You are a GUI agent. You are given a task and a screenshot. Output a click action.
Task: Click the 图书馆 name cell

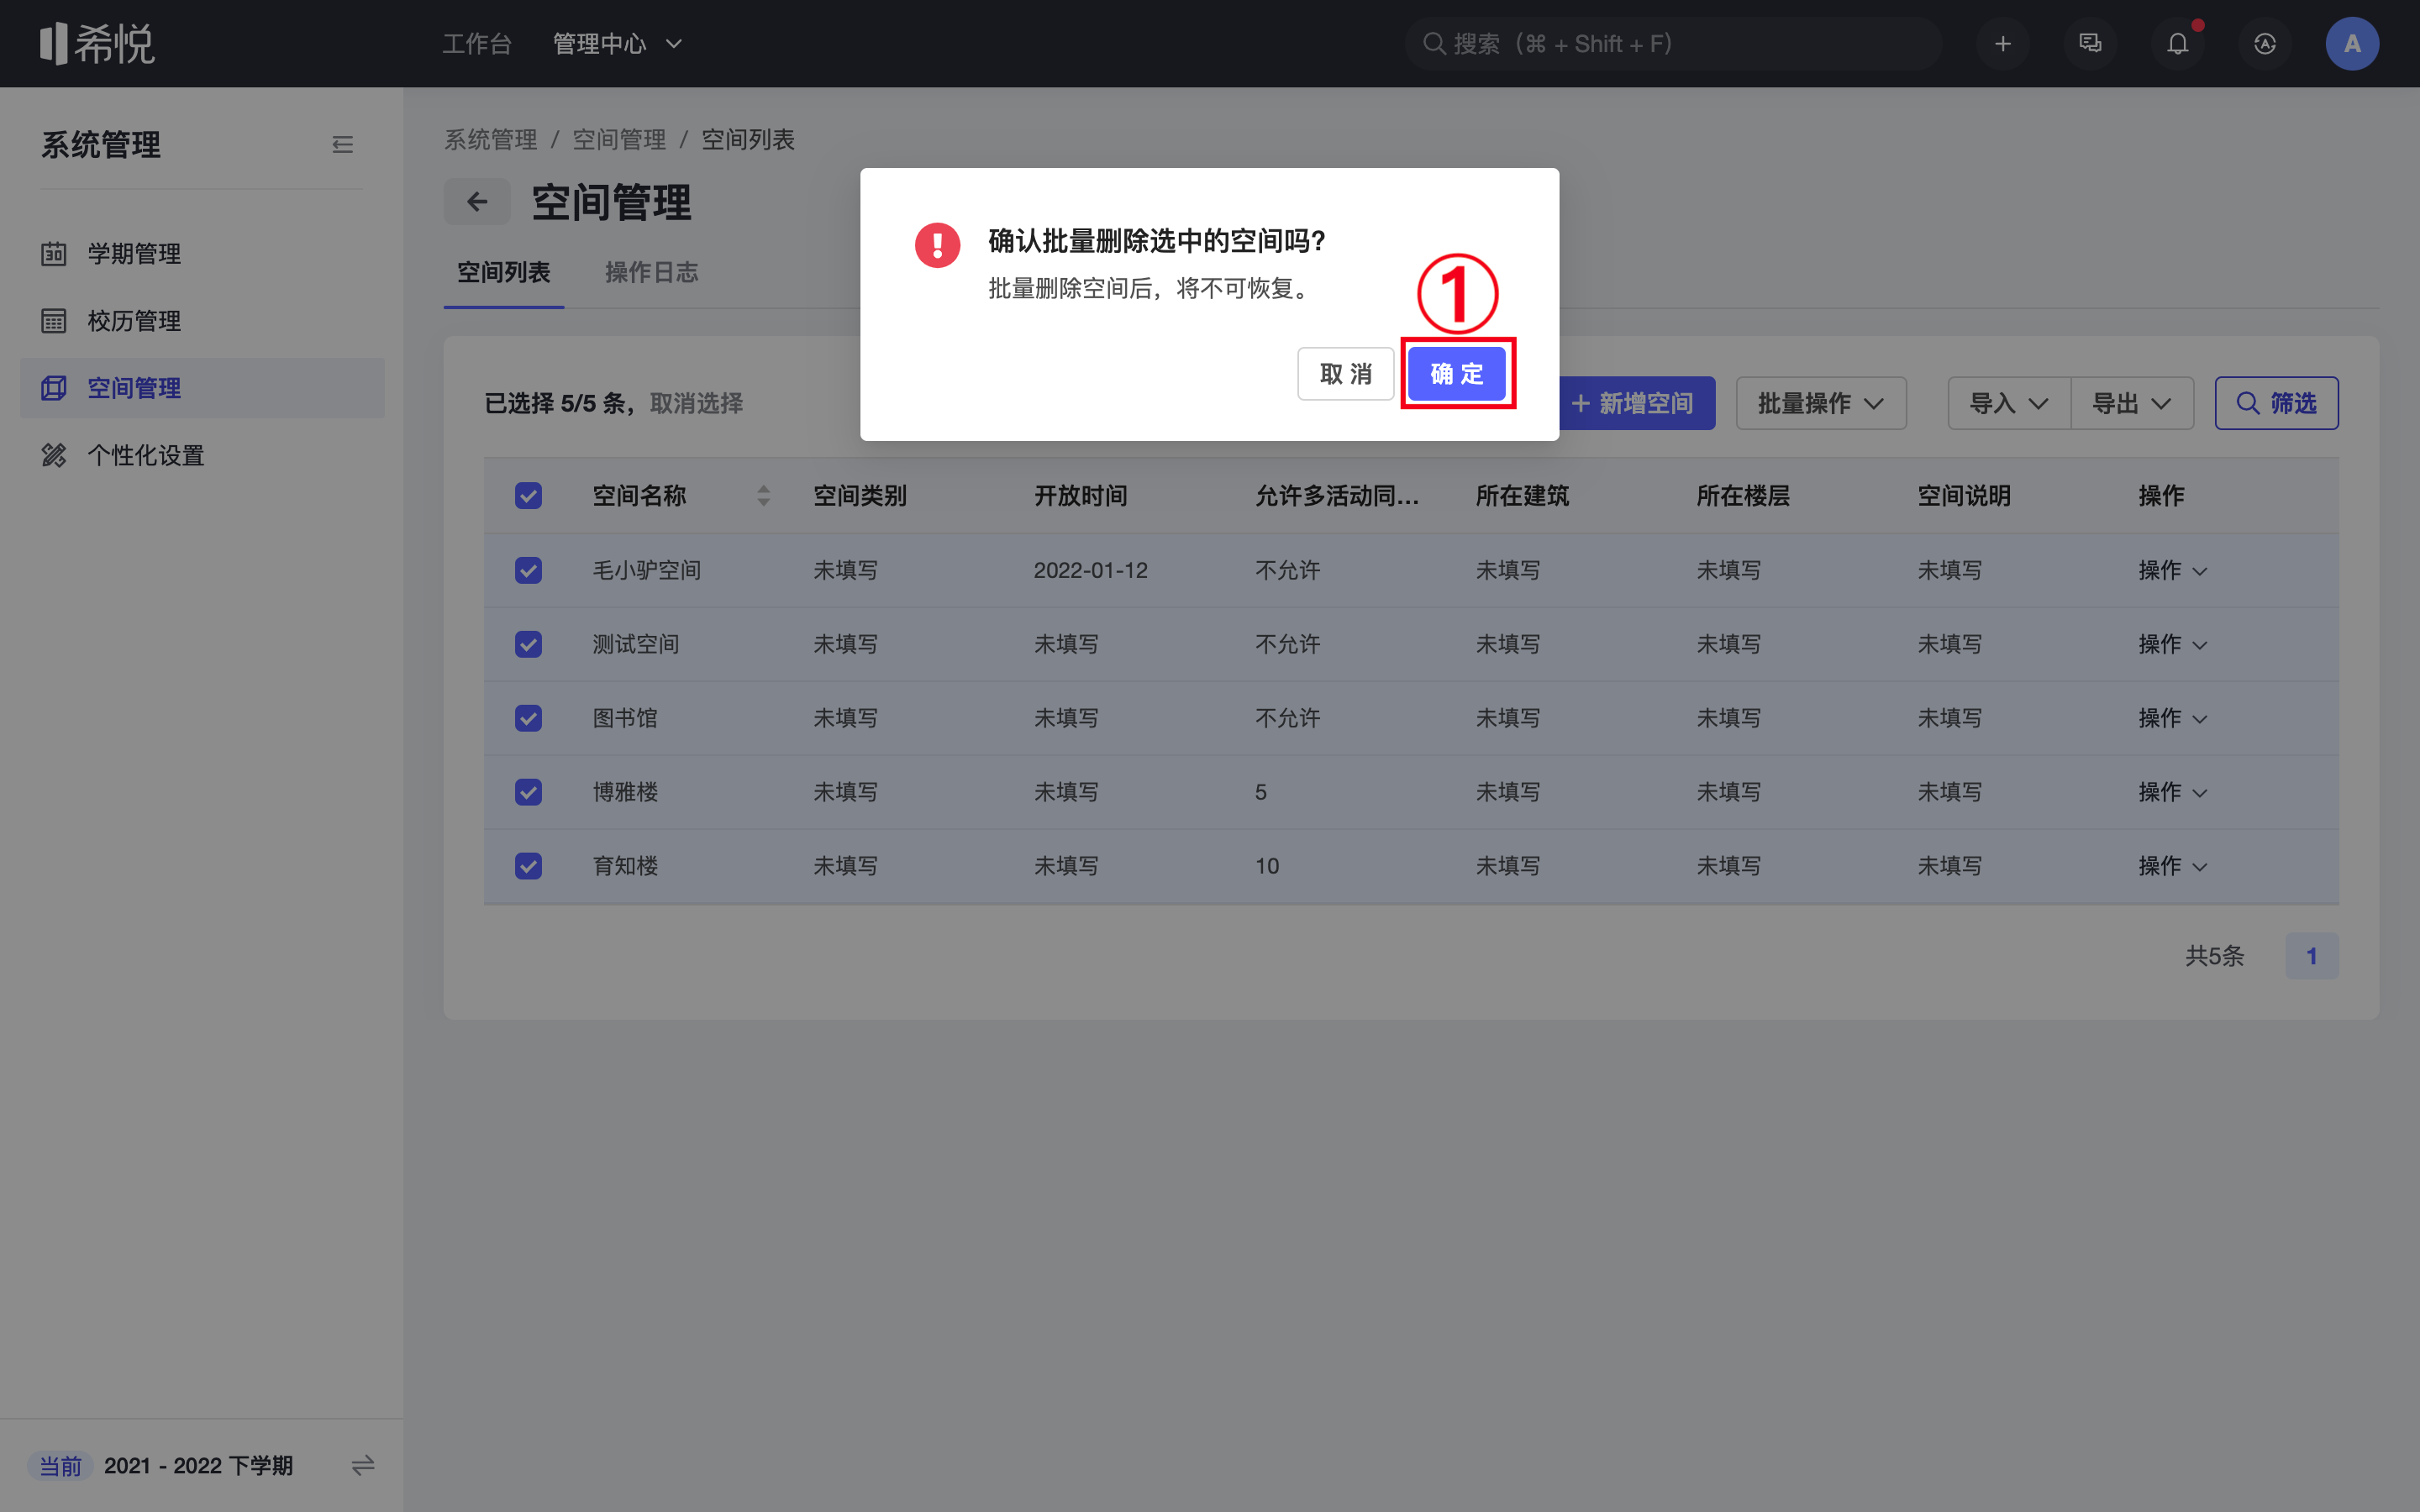[x=624, y=718]
